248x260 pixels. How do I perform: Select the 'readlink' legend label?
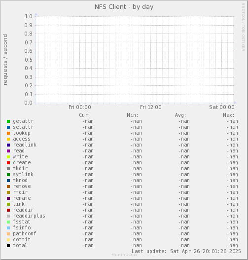point(25,145)
